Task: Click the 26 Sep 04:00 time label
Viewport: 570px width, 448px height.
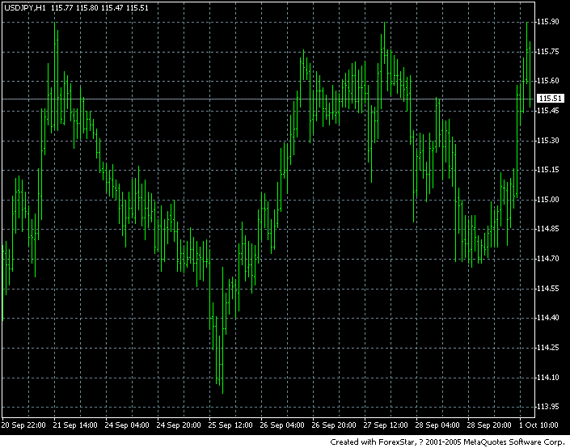Action: tap(282, 425)
